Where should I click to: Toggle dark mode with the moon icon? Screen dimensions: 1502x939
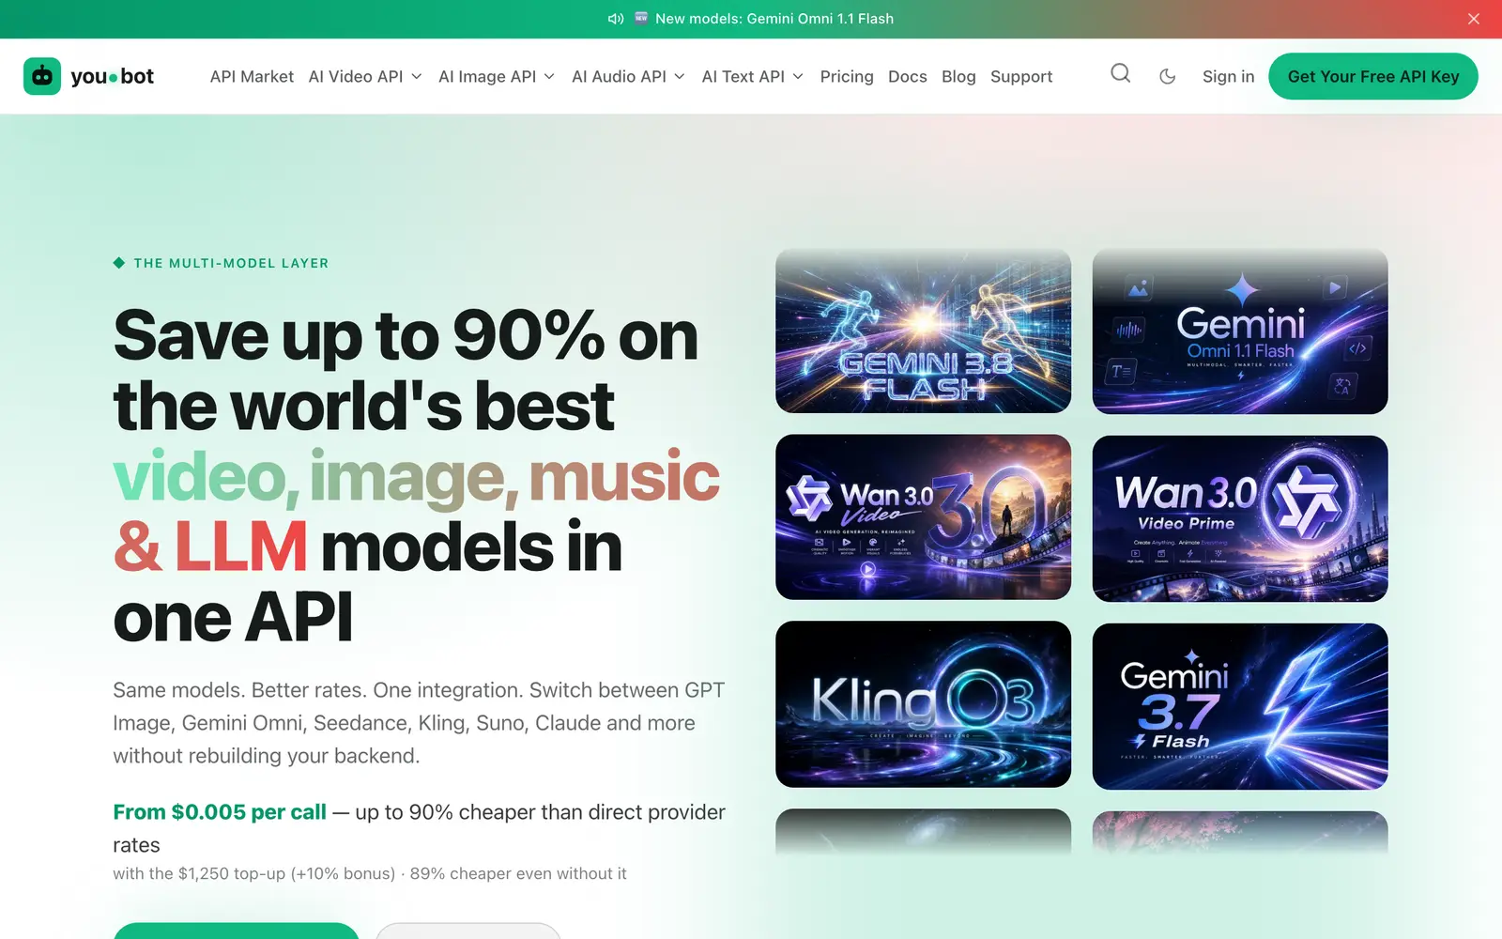pos(1168,76)
